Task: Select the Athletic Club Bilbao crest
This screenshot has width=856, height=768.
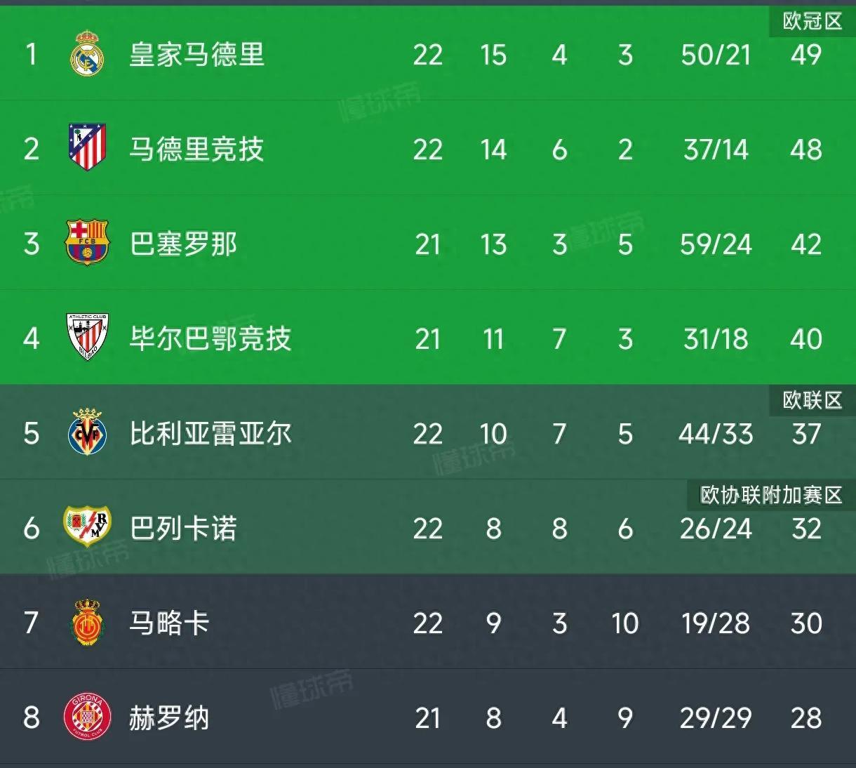Action: tap(87, 338)
